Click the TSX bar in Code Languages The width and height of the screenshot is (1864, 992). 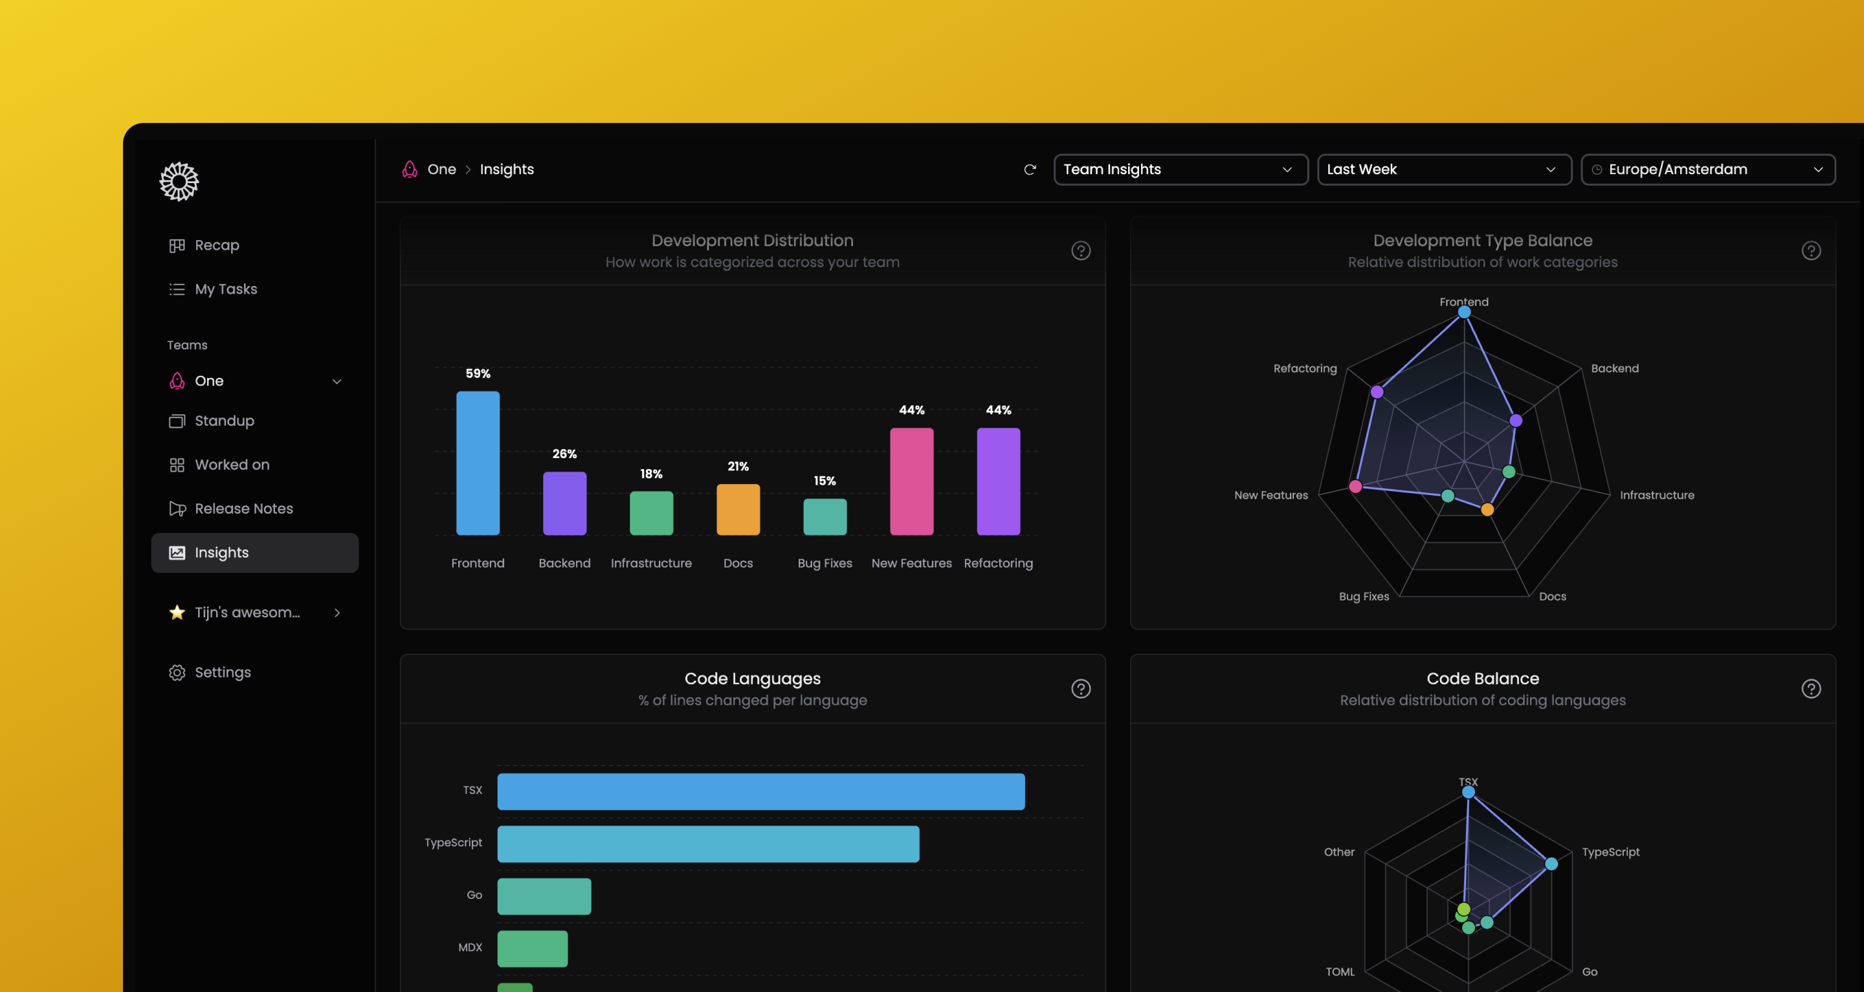760,791
